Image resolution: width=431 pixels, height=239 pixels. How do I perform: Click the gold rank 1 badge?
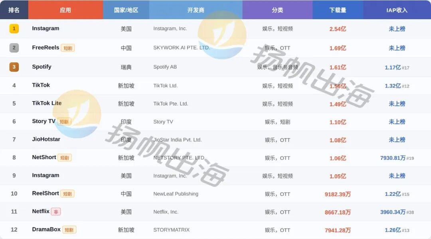pos(14,29)
